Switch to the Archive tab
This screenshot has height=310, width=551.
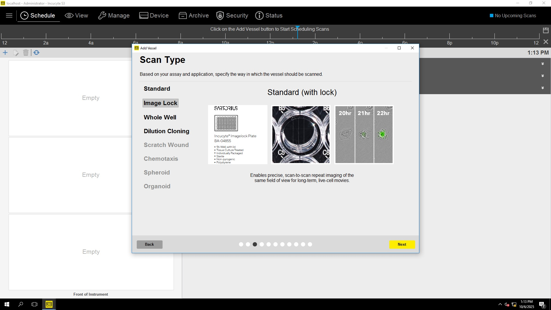[194, 15]
